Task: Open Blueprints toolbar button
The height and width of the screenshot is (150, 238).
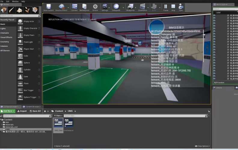Action: pyautogui.click(x=130, y=7)
